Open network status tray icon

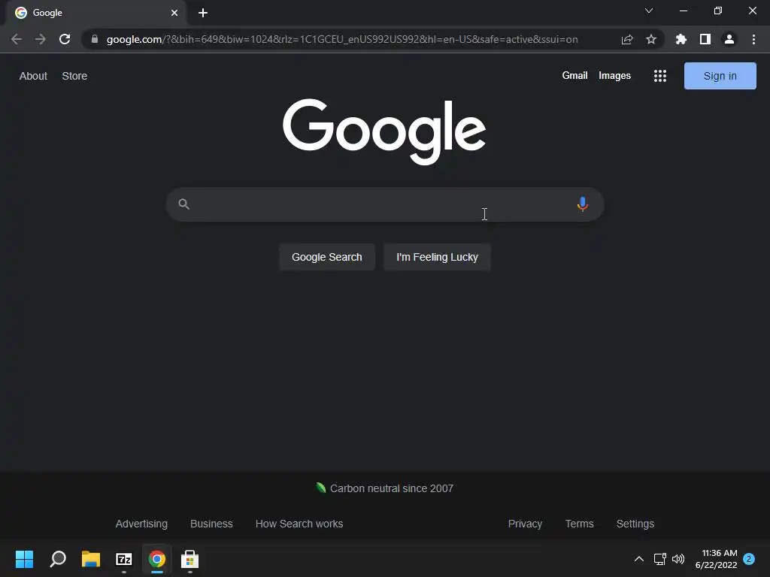pyautogui.click(x=660, y=559)
